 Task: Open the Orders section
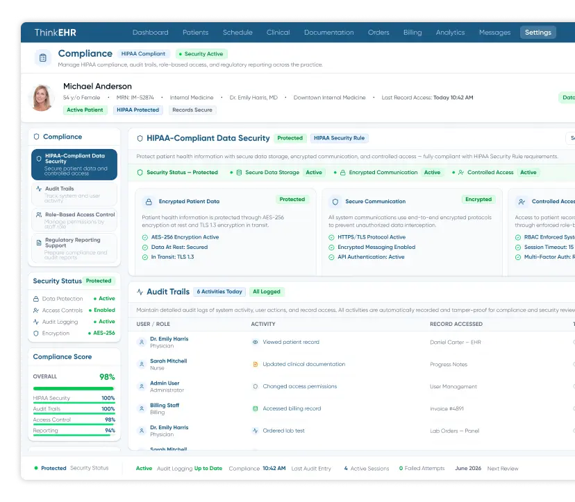point(378,32)
